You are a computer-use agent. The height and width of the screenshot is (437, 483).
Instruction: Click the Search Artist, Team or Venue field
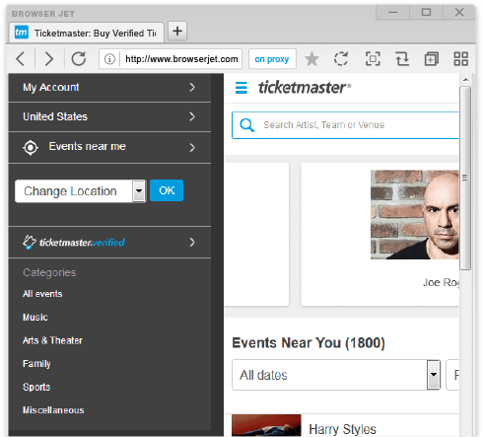(345, 125)
